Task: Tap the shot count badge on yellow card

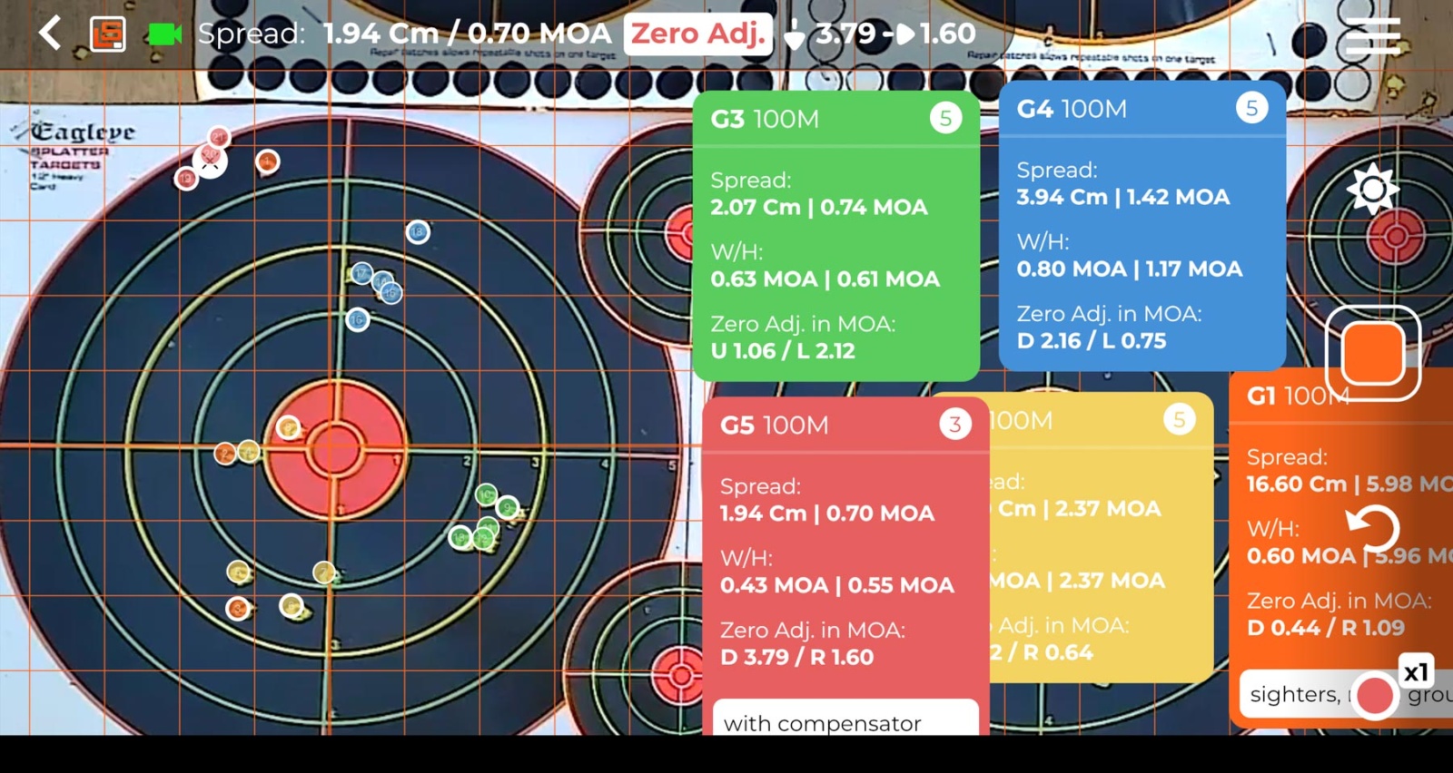Action: [1179, 419]
